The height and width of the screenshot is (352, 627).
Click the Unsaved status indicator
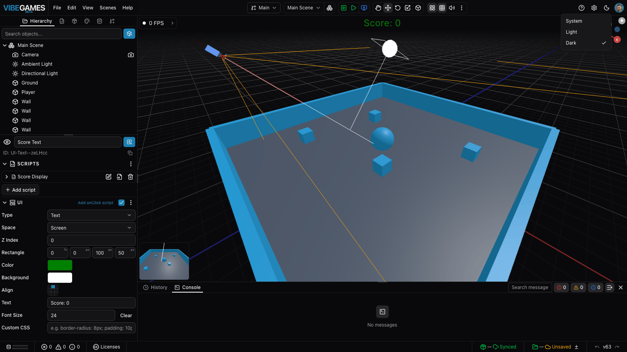555,347
